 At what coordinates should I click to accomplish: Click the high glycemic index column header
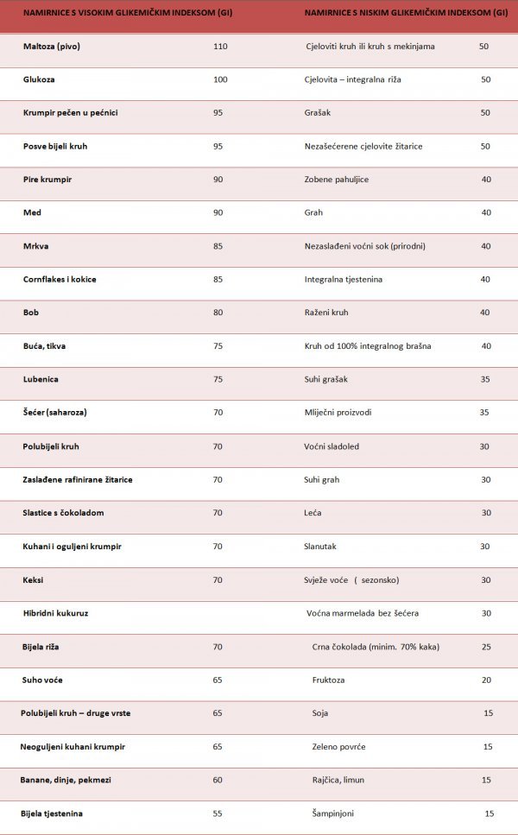click(128, 13)
